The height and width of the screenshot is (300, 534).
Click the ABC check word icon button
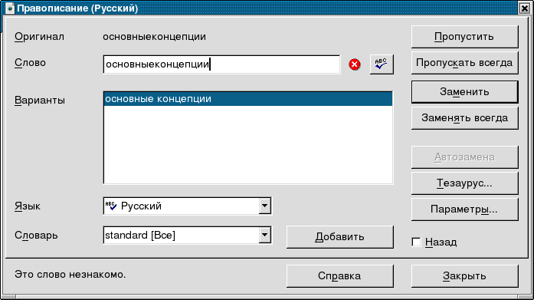coord(382,64)
